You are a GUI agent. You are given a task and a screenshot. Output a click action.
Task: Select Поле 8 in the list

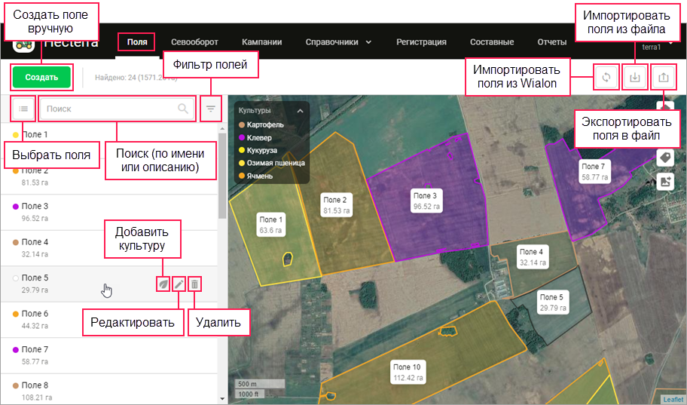tap(108, 390)
